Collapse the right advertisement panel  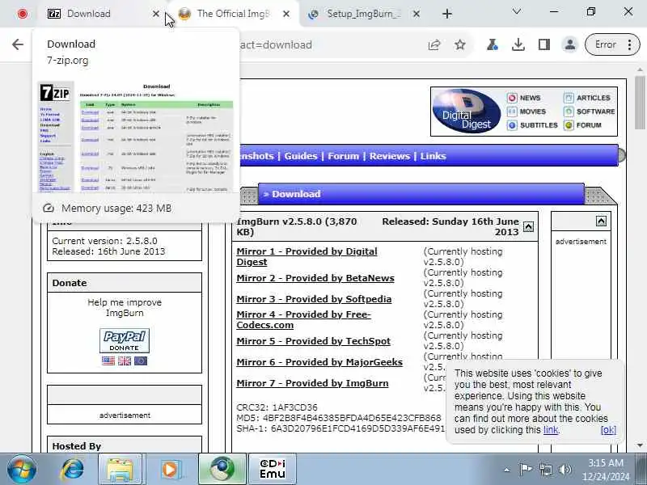(601, 221)
